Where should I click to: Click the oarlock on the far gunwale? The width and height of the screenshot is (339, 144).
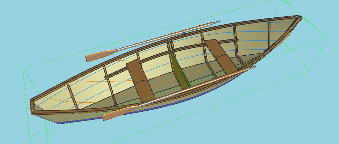tap(184, 33)
